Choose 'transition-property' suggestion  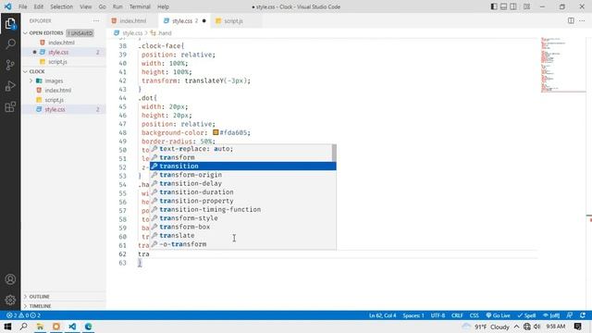tap(242, 201)
